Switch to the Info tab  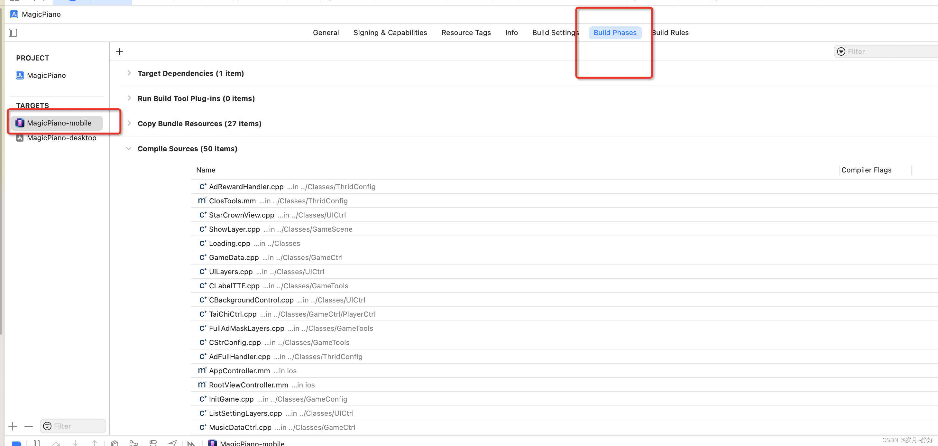(511, 33)
